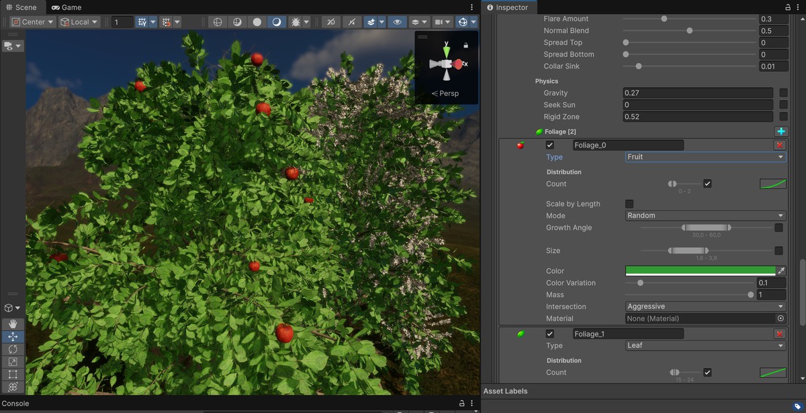Select the Move tool
Viewport: 806px width, 413px height.
[x=13, y=337]
